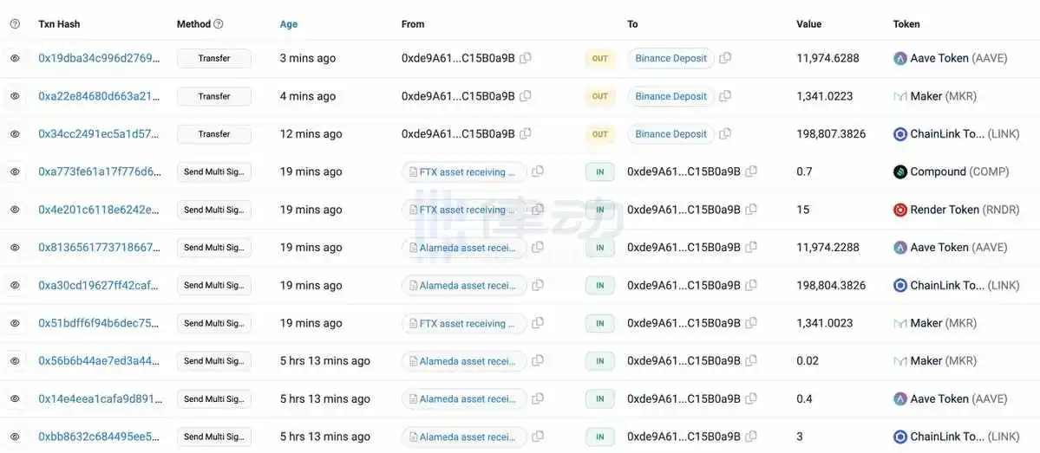Image resolution: width=1040 pixels, height=453 pixels.
Task: Toggle the eye preview for transaction 0xbb8632c684495ee5
Action: click(15, 437)
